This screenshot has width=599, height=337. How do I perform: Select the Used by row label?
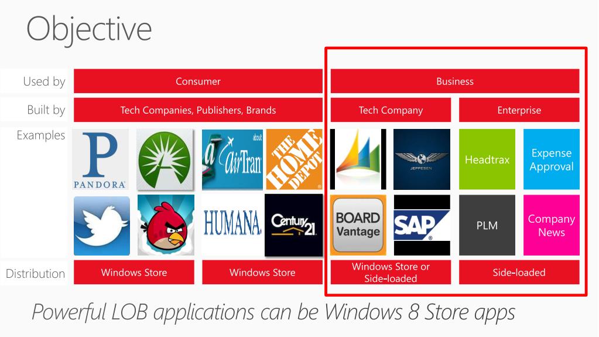coord(44,81)
